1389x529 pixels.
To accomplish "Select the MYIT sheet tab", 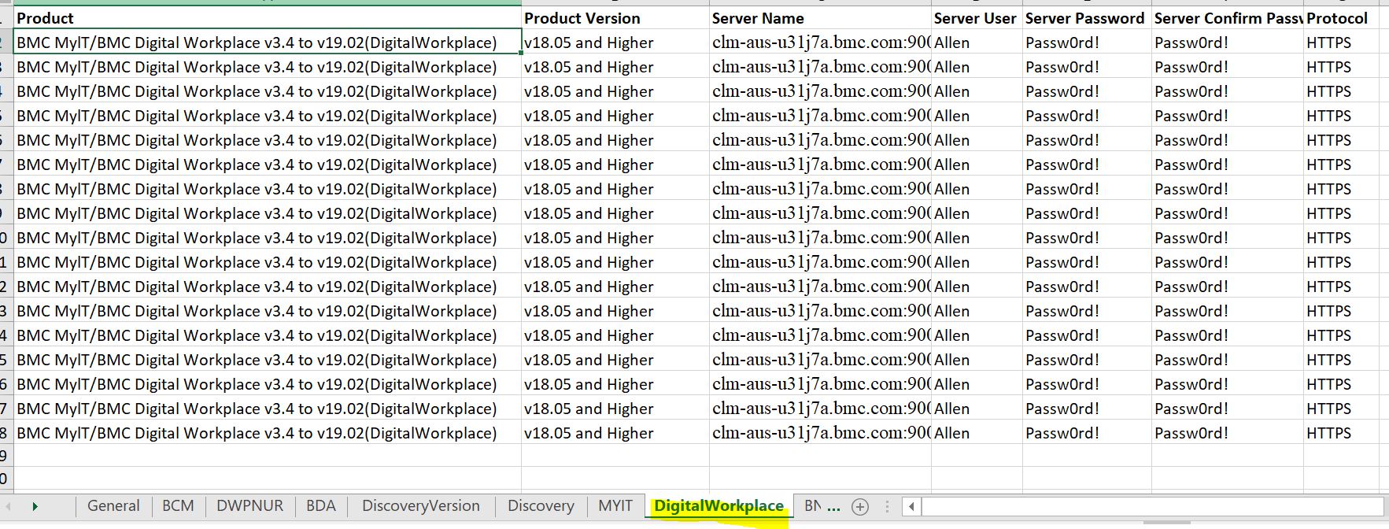I will [x=615, y=506].
